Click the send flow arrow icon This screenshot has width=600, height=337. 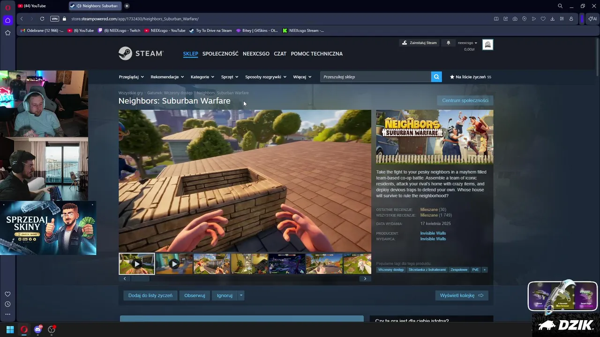[x=534, y=19]
